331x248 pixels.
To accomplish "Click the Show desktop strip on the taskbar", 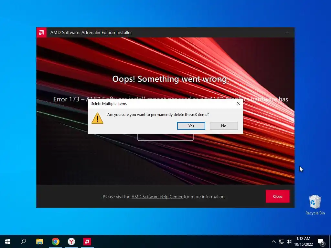I will click(x=330, y=242).
